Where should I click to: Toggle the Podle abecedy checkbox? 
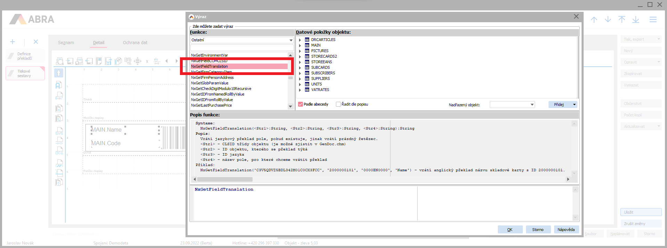click(x=300, y=104)
